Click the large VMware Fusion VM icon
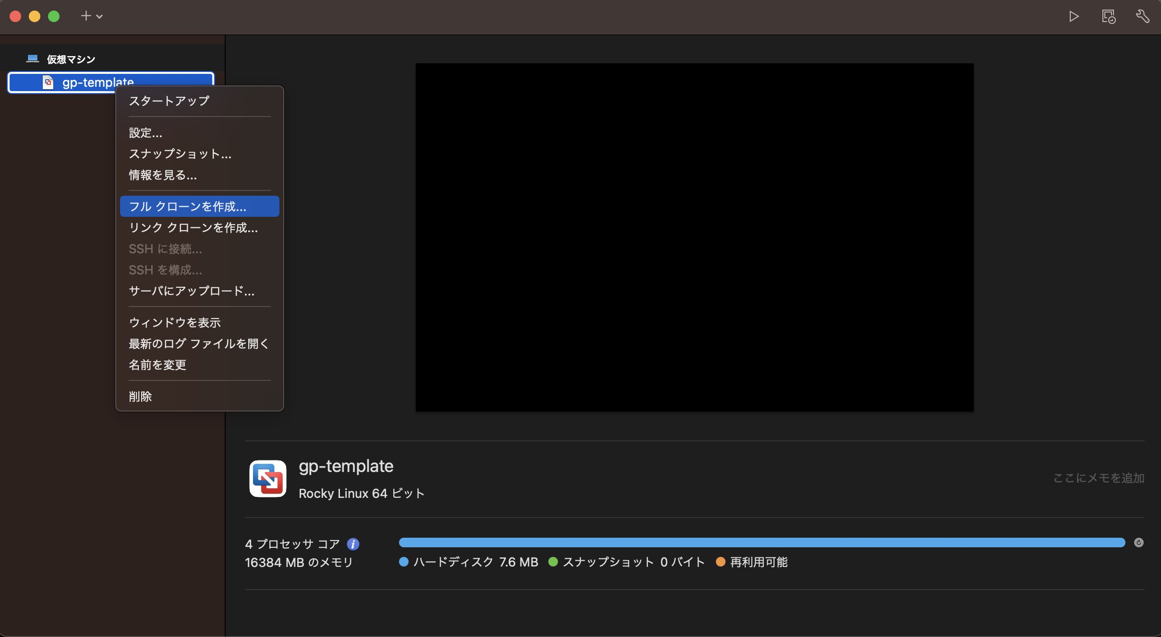 [x=267, y=479]
